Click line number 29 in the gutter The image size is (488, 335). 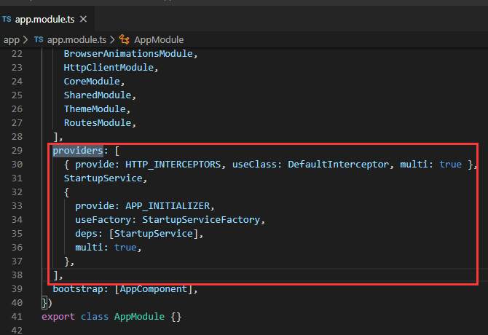[x=17, y=151]
